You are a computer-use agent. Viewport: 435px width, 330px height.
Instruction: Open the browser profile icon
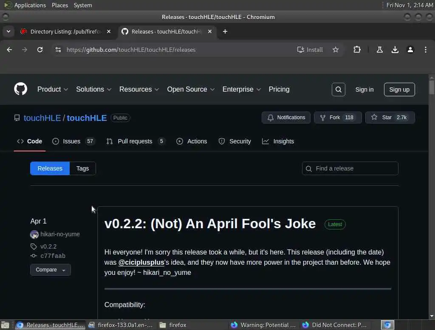410,50
